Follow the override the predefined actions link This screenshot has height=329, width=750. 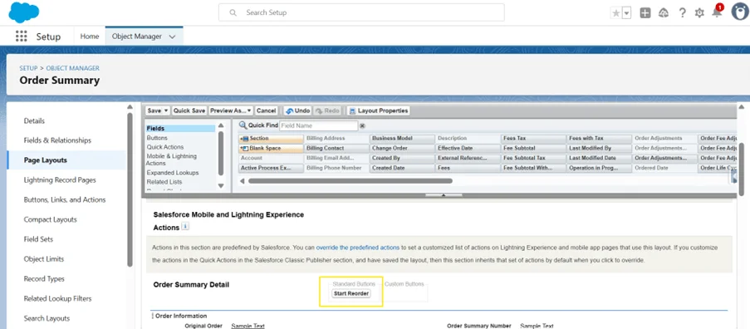point(358,248)
